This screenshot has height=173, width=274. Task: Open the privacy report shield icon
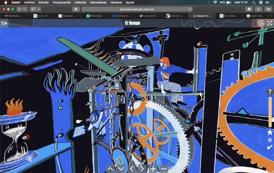(x=76, y=9)
